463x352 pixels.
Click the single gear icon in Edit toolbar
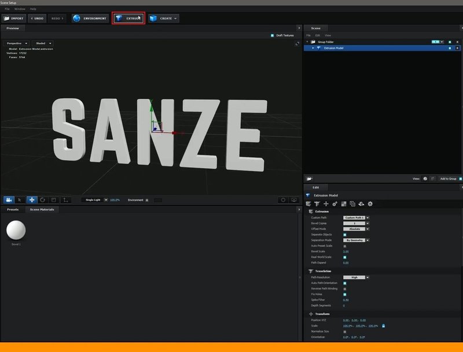[x=370, y=203]
